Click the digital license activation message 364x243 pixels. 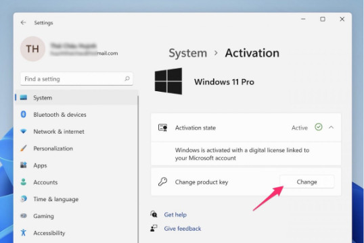[x=242, y=154]
